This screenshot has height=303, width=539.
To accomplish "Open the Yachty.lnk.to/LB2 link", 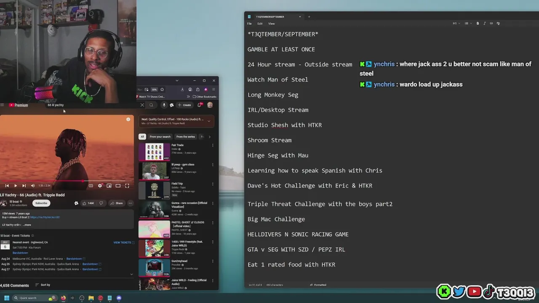I will [x=45, y=217].
